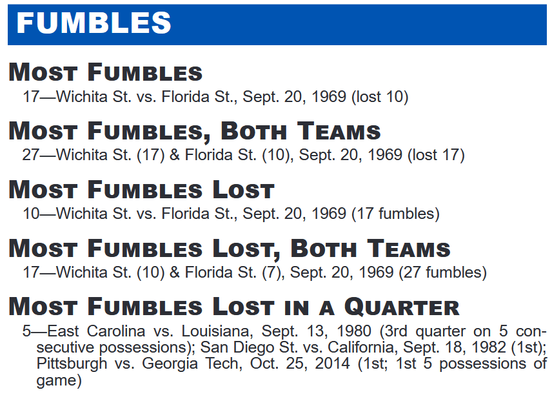Click the 27—Wichita St. (17) & Florida St. record

(x=244, y=155)
